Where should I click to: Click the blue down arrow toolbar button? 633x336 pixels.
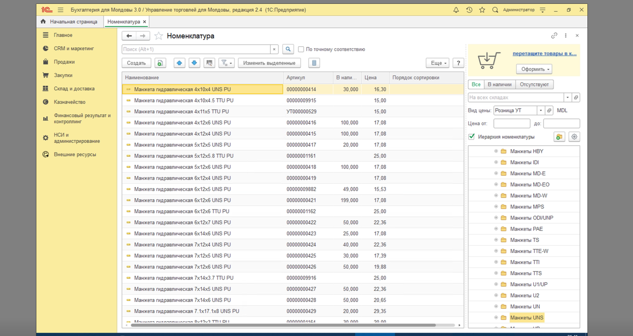pos(194,63)
